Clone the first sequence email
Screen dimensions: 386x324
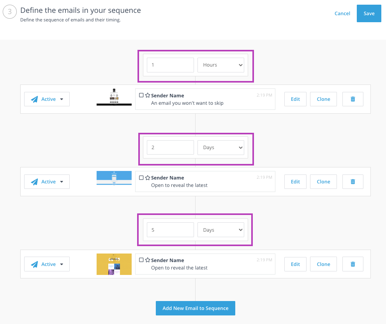pos(323,99)
